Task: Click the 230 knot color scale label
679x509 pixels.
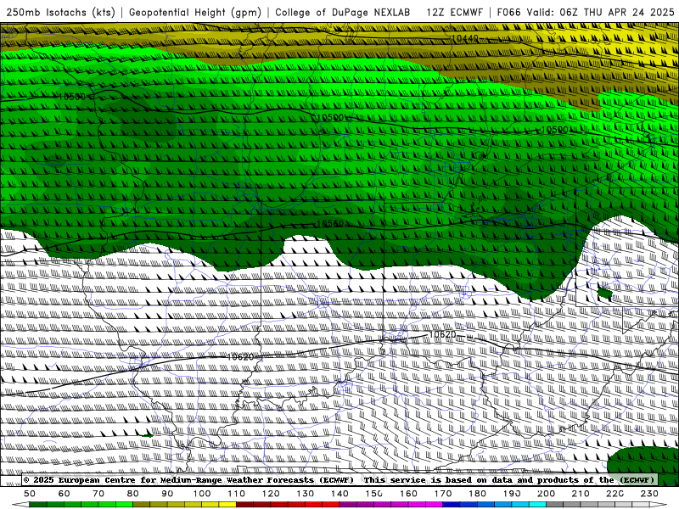Action: 649,494
